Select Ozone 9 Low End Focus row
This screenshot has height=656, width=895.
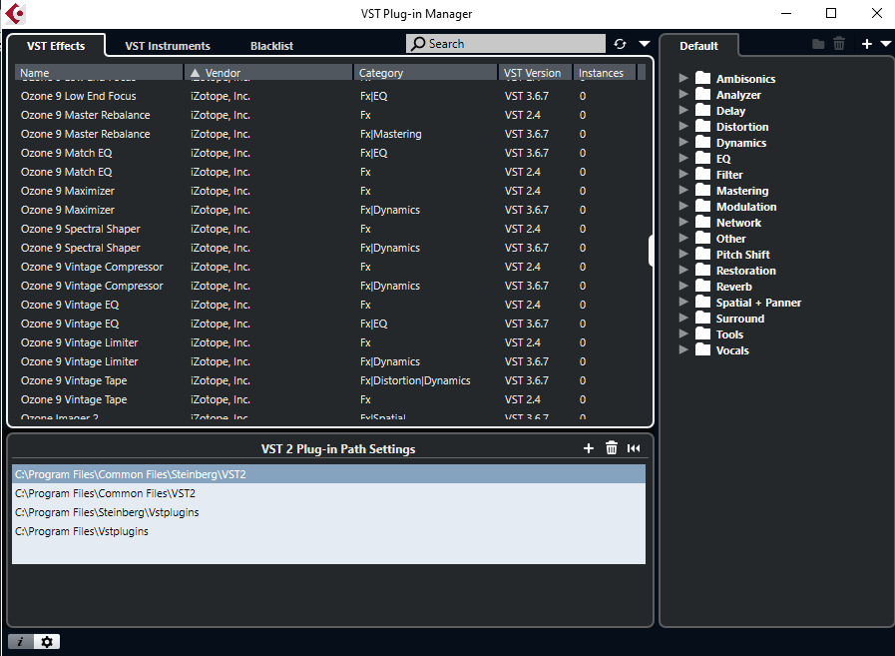pos(329,96)
